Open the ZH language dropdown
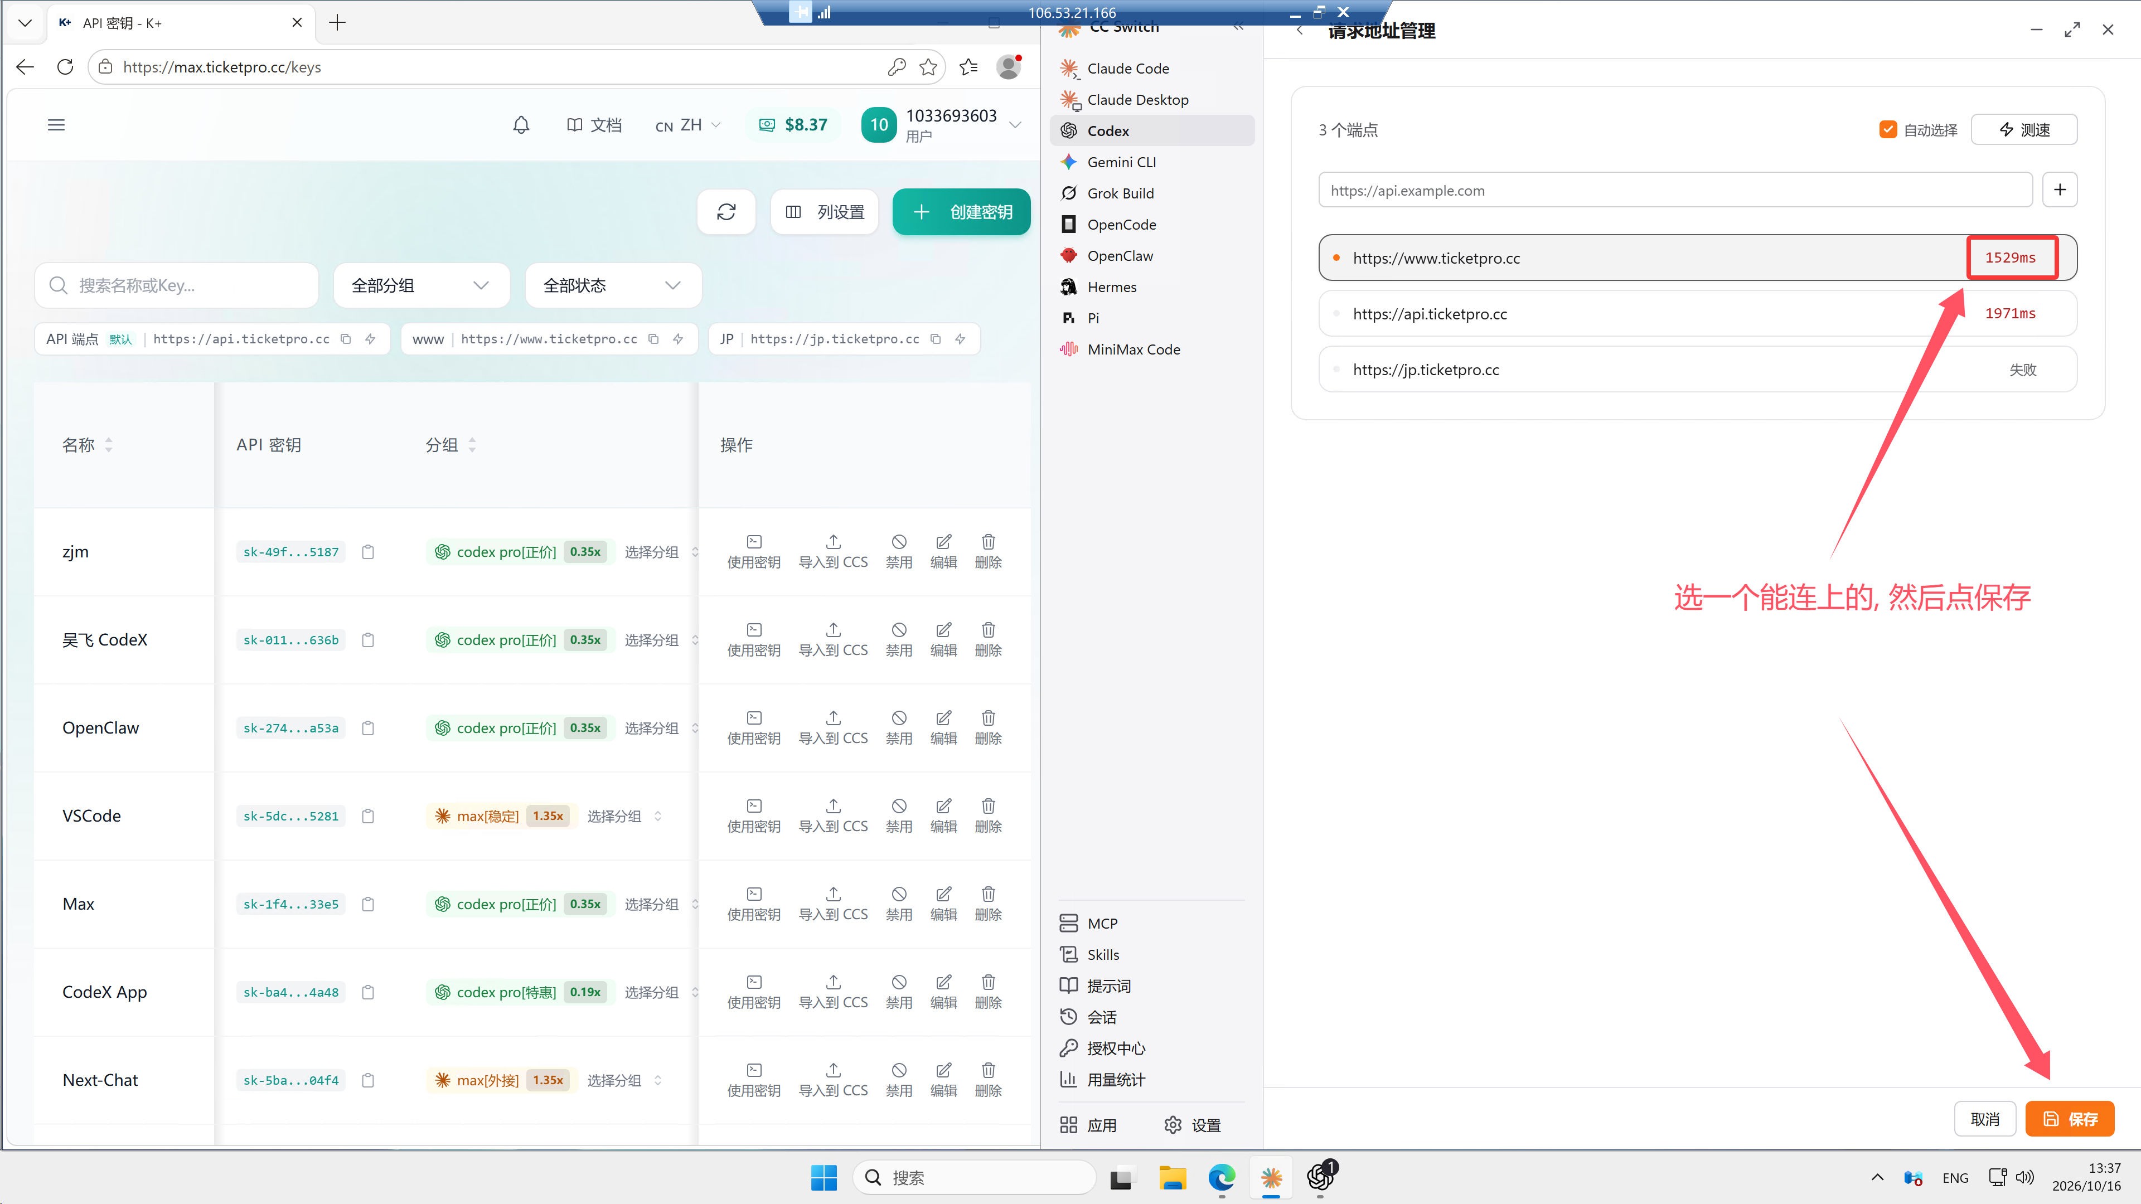Viewport: 2141px width, 1204px height. click(688, 125)
